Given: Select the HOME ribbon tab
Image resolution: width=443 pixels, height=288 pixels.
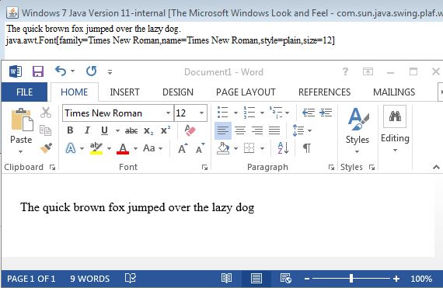Looking at the screenshot, I should coord(75,92).
